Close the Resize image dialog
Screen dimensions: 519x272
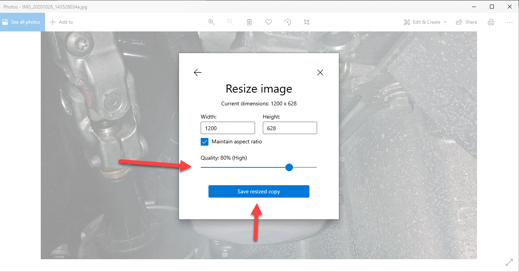pos(320,72)
